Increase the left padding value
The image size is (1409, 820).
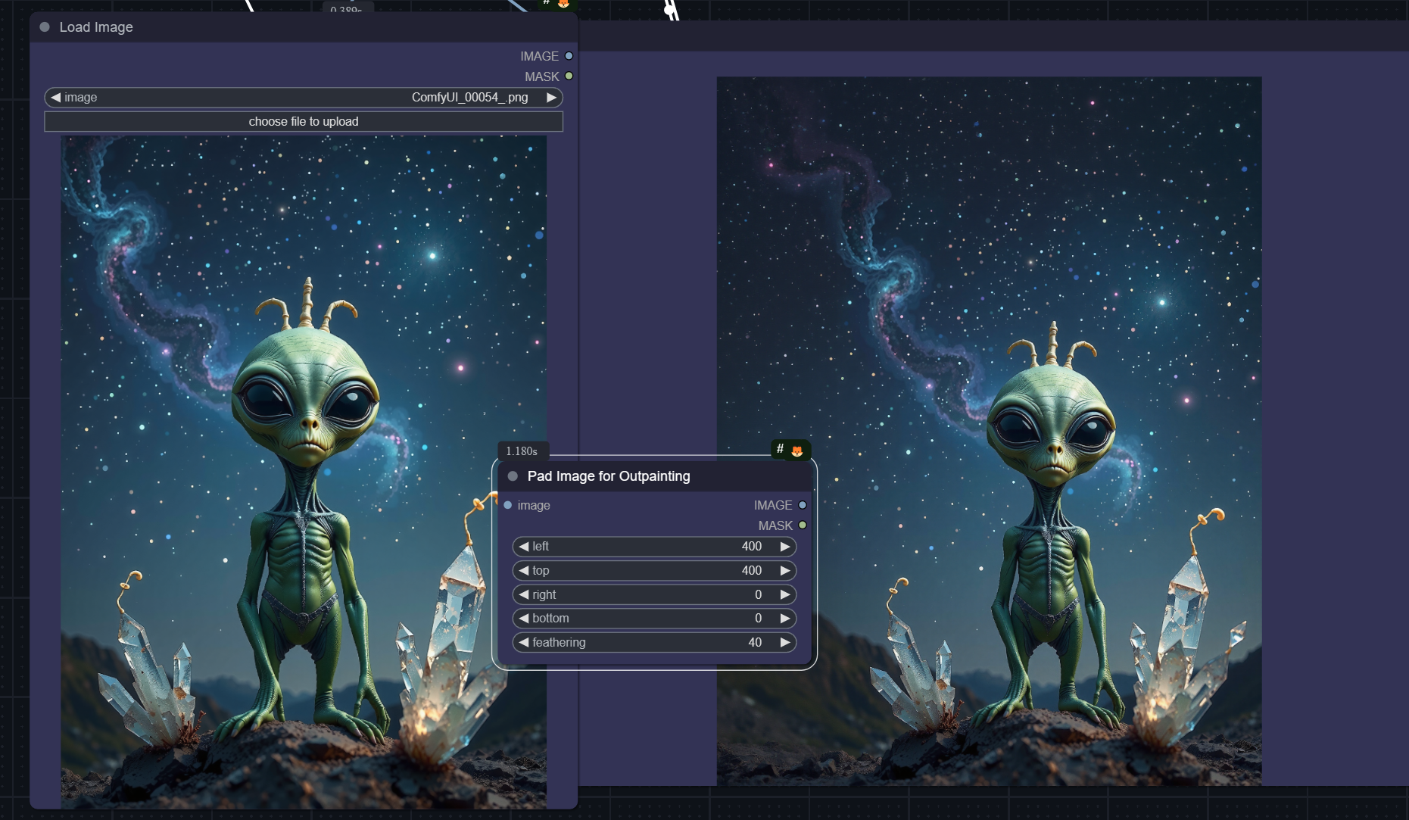(x=785, y=547)
